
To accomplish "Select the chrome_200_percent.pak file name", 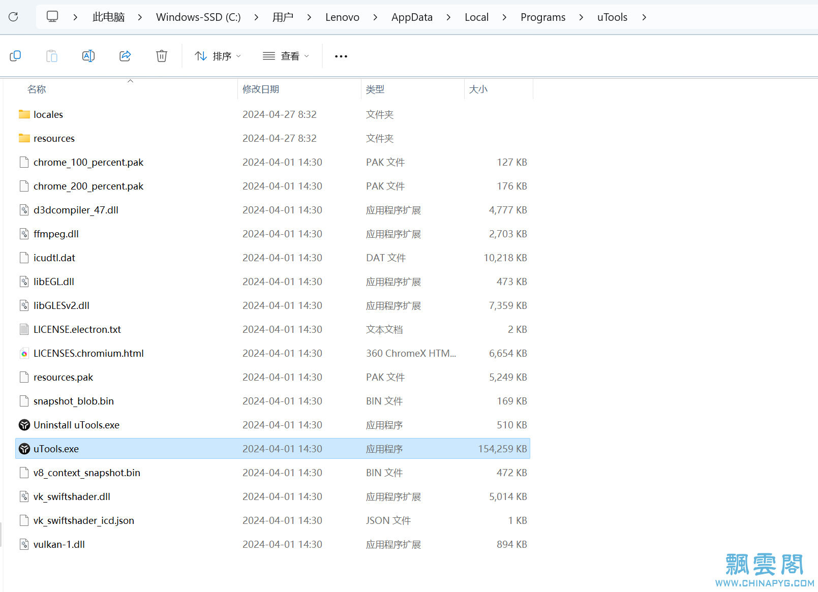I will (88, 186).
